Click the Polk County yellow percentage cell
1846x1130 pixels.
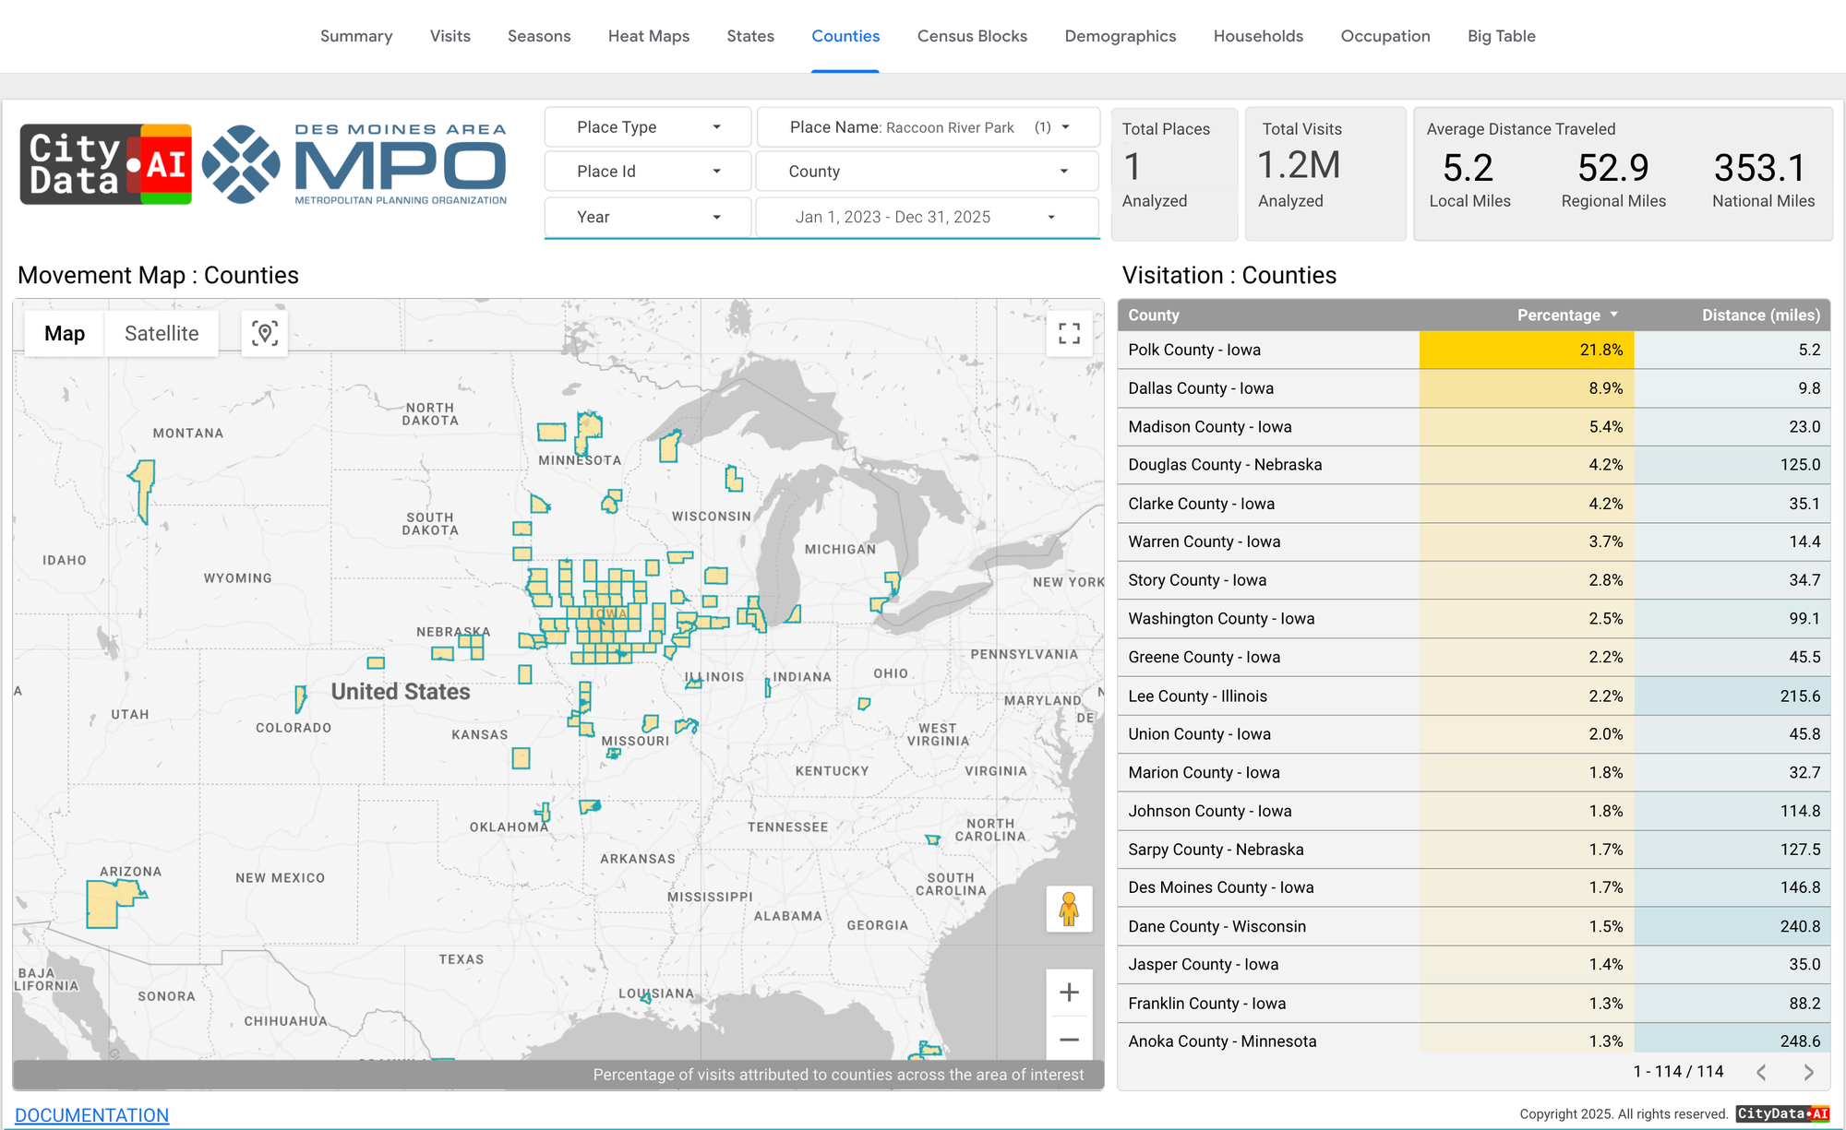[1526, 350]
